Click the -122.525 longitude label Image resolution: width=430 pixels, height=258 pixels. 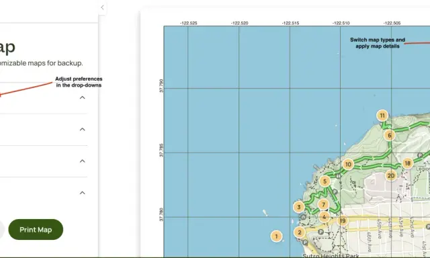pyautogui.click(x=188, y=24)
